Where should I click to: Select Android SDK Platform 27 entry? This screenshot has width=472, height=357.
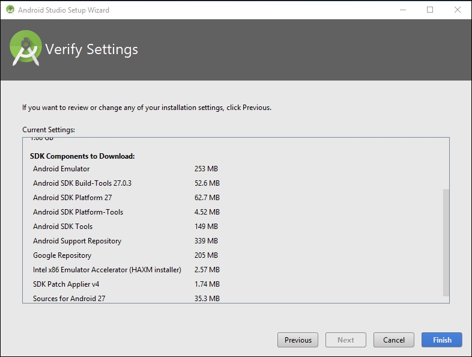(72, 198)
